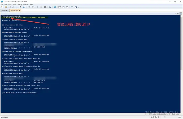Open the File menu
This screenshot has width=183, height=119.
2,5
